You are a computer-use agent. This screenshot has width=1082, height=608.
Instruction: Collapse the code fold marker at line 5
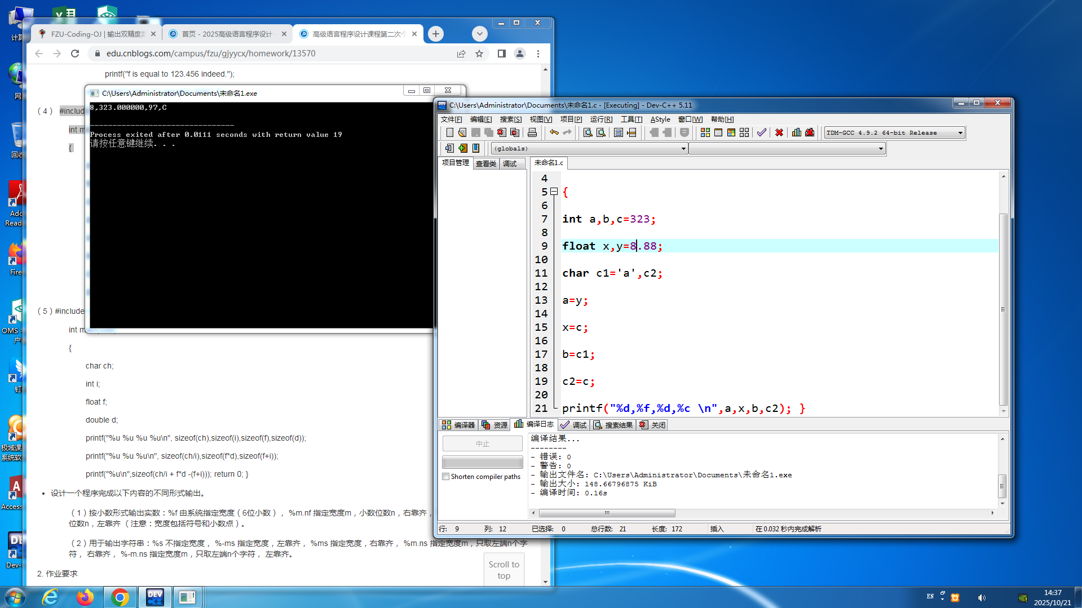(x=554, y=192)
